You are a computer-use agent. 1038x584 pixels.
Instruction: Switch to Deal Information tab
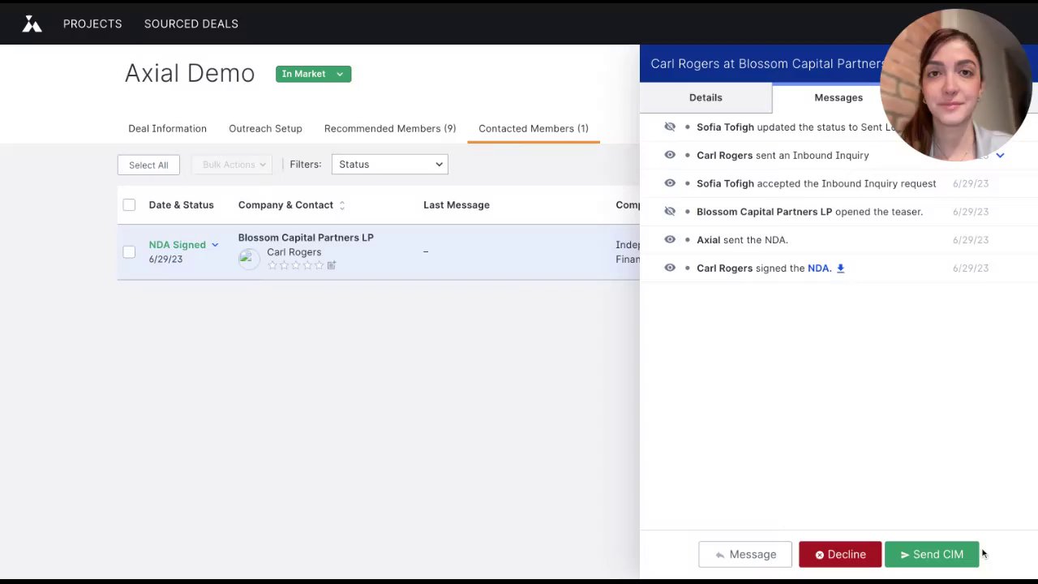pyautogui.click(x=167, y=128)
